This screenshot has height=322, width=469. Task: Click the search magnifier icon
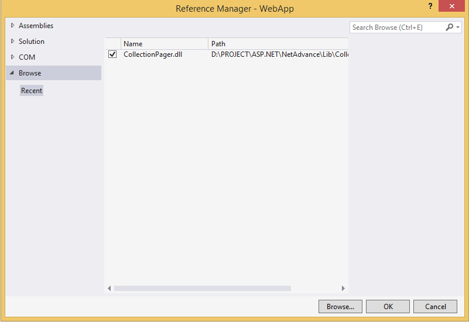[449, 27]
